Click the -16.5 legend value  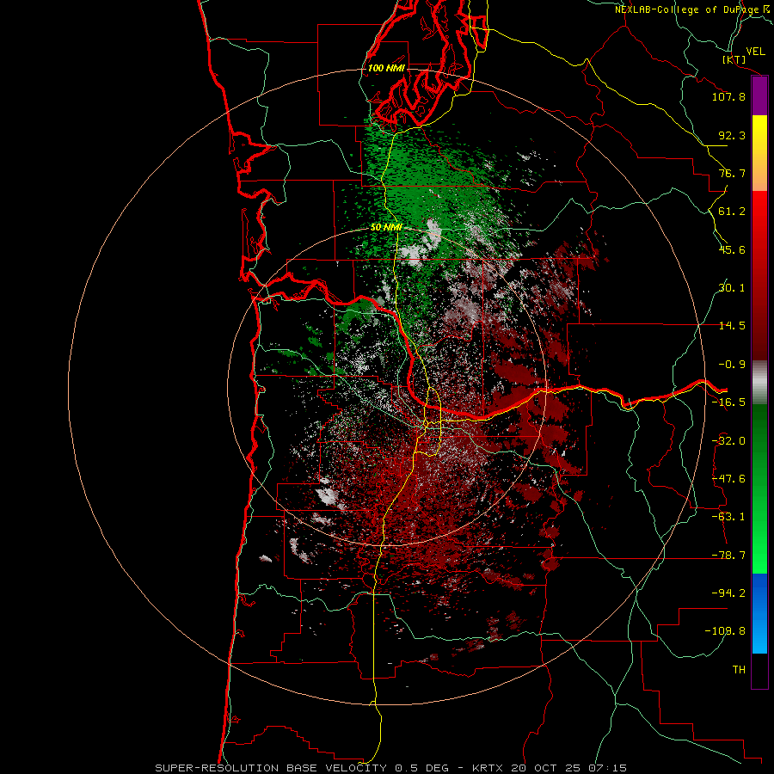(728, 402)
